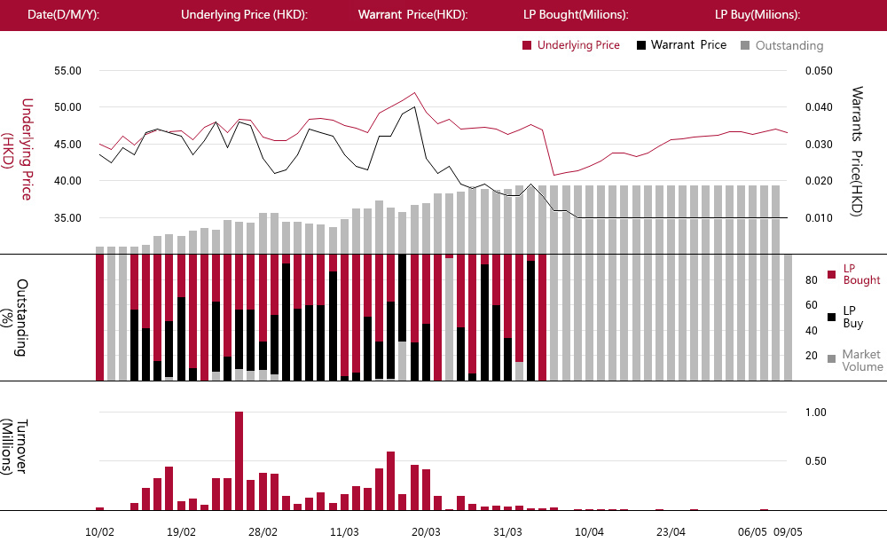Toggle the LP Buy legend label

[853, 317]
